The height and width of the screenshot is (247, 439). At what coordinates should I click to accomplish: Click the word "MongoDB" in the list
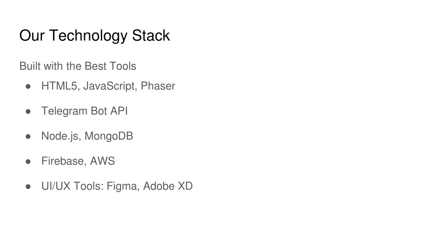109,136
